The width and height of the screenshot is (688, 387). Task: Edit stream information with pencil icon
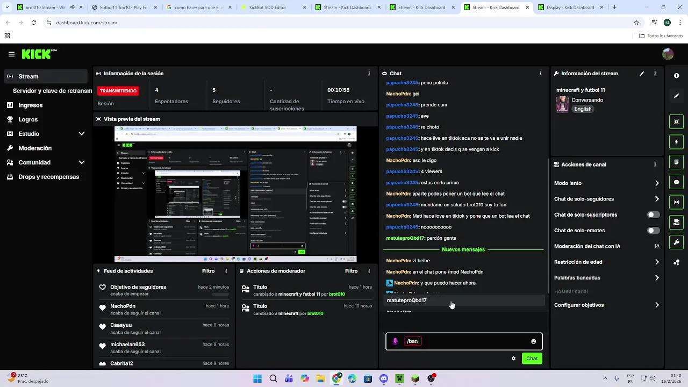(x=642, y=74)
